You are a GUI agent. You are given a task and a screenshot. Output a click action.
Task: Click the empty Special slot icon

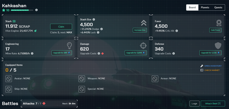[x=82, y=89]
